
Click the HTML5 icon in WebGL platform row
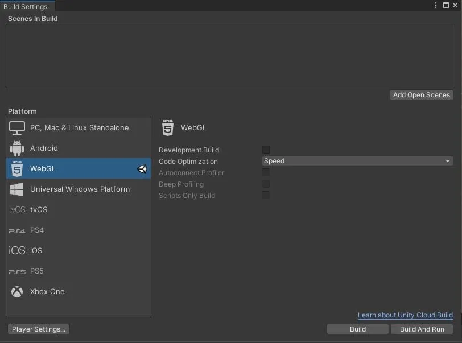[x=17, y=168]
